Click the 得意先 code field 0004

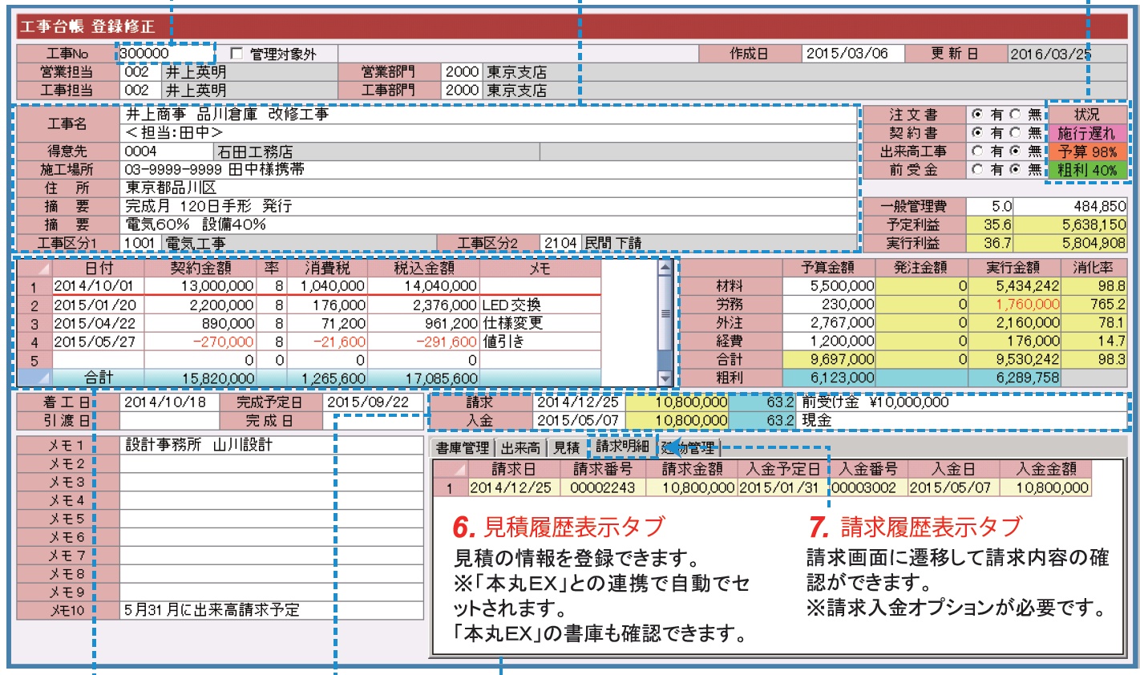pos(167,152)
